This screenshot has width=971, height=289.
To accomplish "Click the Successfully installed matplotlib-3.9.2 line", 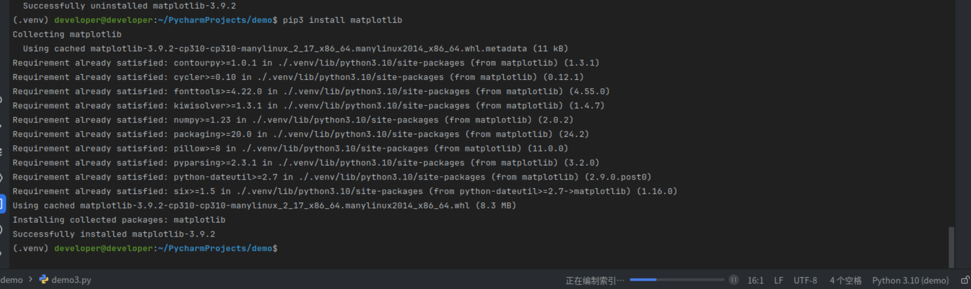I will (x=114, y=235).
